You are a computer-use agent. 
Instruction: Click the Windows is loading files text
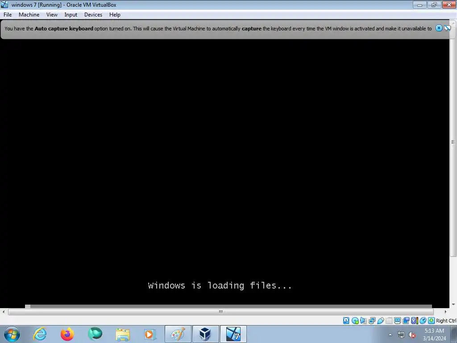click(x=220, y=285)
